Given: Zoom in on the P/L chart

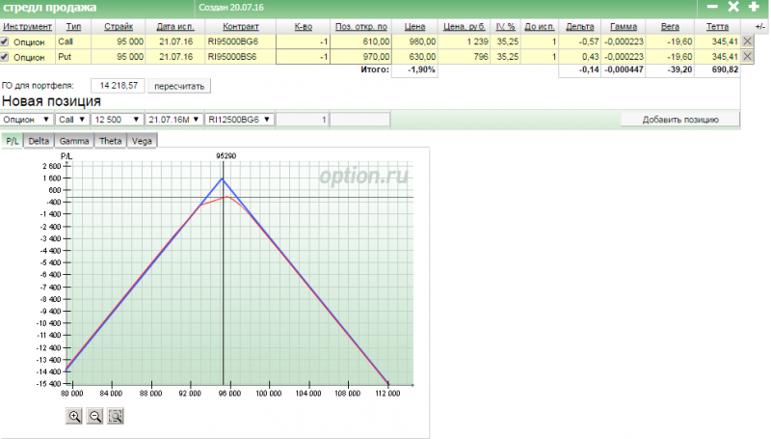Looking at the screenshot, I should point(74,417).
